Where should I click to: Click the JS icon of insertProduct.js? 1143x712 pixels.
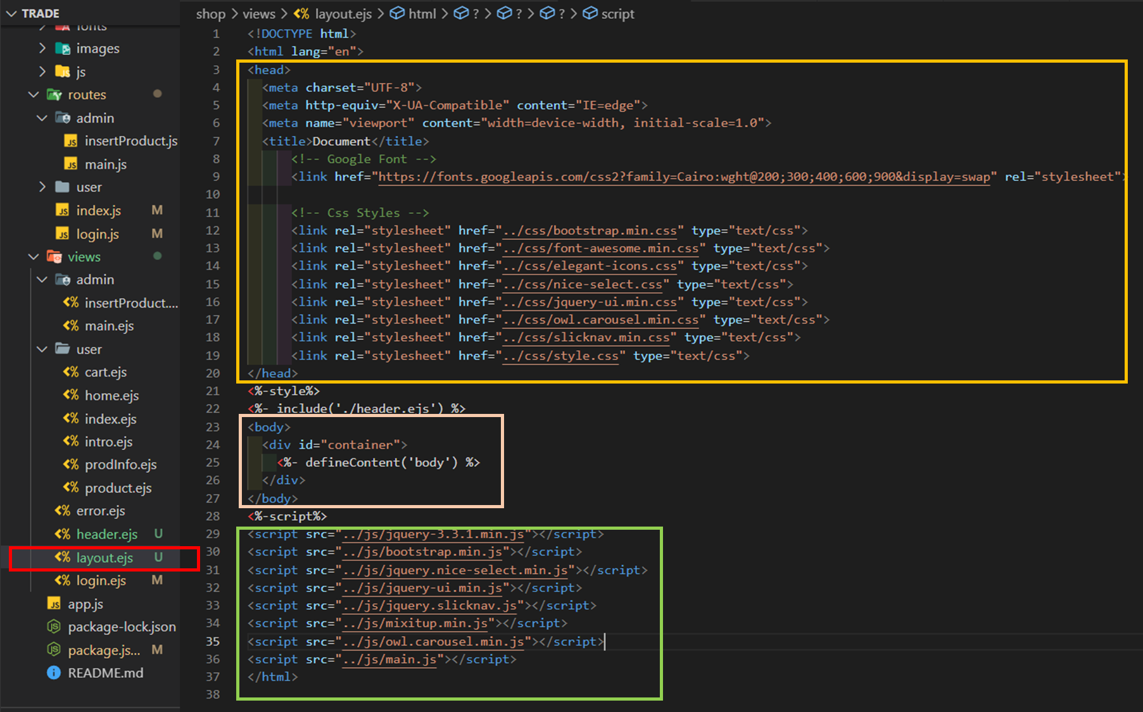click(x=71, y=141)
